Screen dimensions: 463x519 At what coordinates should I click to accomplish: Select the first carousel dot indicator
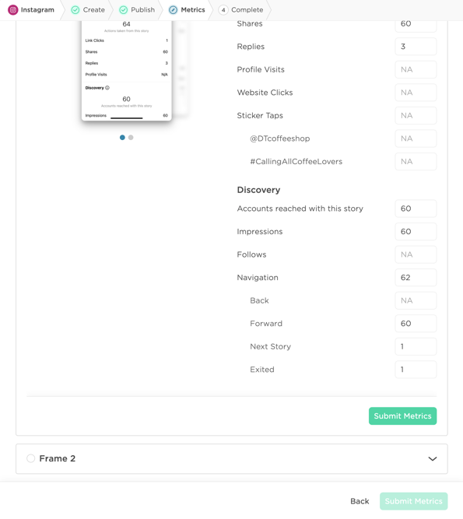(x=122, y=138)
